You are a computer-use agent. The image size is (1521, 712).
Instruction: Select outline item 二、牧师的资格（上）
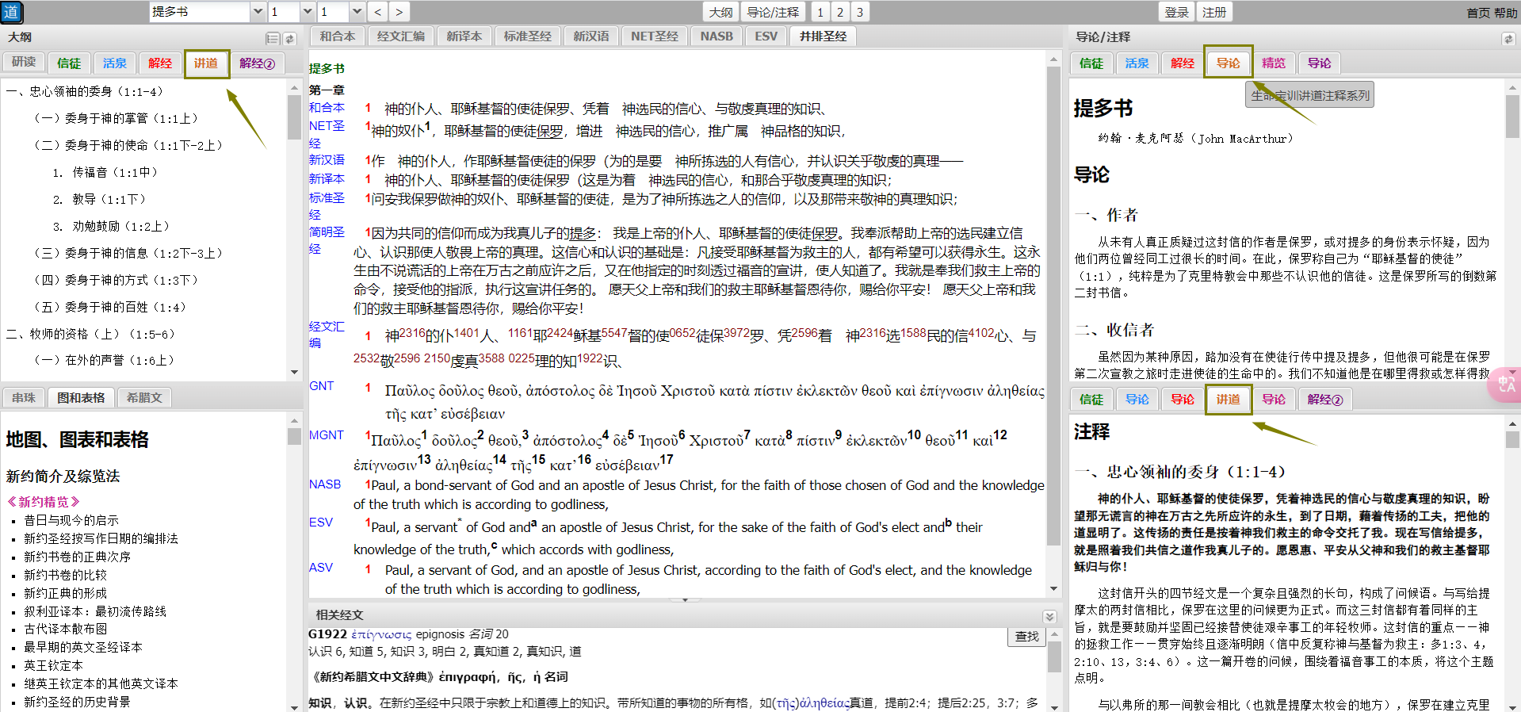(x=90, y=335)
